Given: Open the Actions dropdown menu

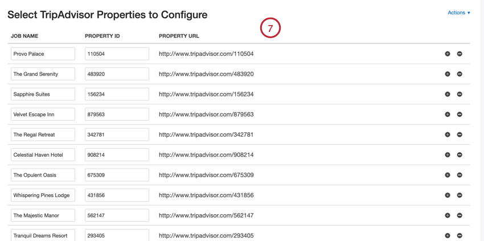Looking at the screenshot, I should tap(458, 13).
